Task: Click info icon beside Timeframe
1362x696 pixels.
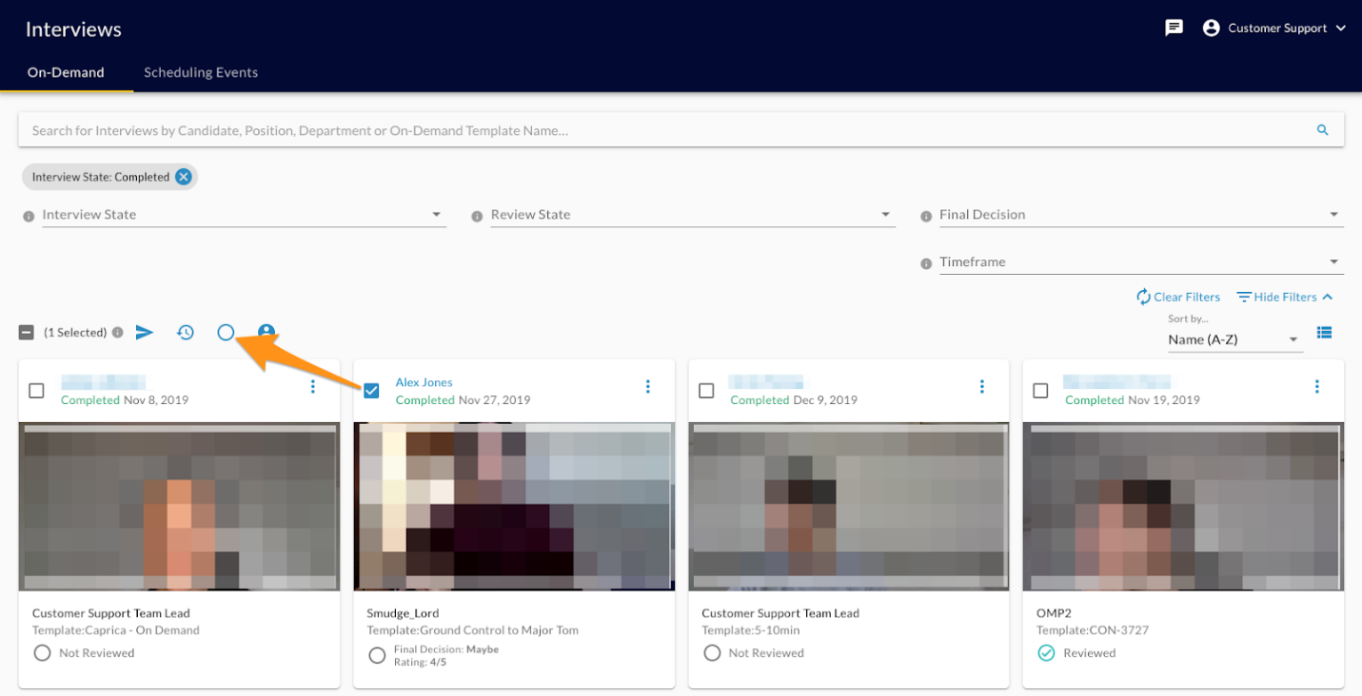Action: point(926,264)
